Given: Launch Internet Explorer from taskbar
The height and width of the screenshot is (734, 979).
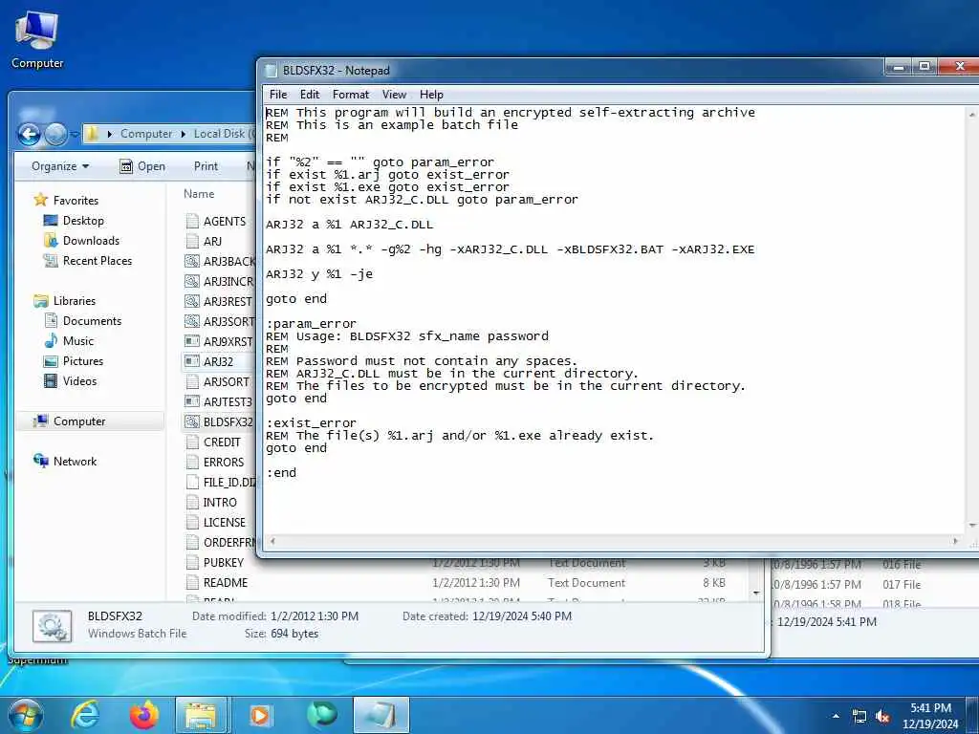Looking at the screenshot, I should (x=85, y=715).
